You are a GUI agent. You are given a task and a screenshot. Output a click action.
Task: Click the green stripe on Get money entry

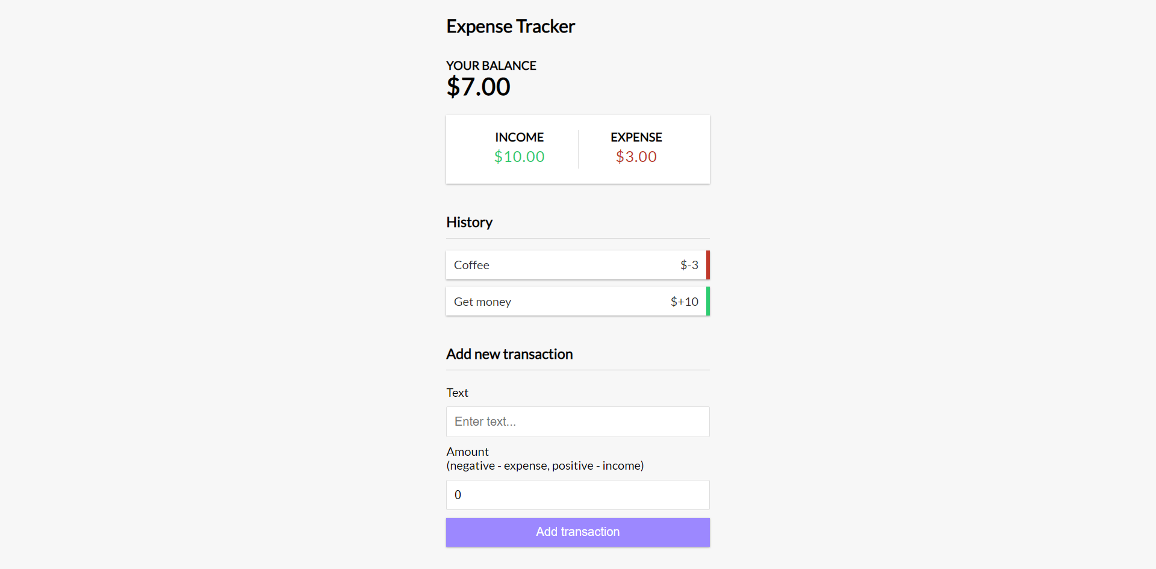point(708,302)
